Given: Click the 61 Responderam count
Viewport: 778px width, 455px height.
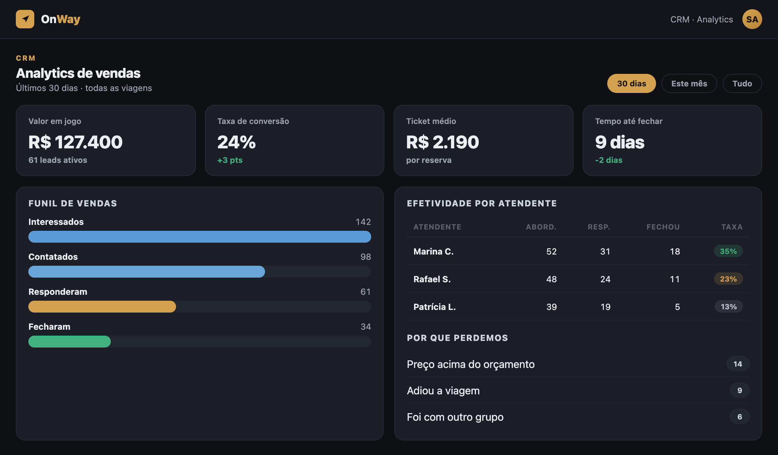Looking at the screenshot, I should click(366, 291).
